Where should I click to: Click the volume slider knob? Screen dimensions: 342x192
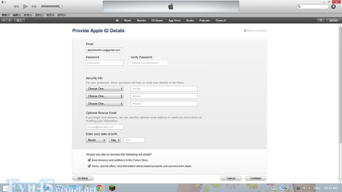(x=61, y=6)
